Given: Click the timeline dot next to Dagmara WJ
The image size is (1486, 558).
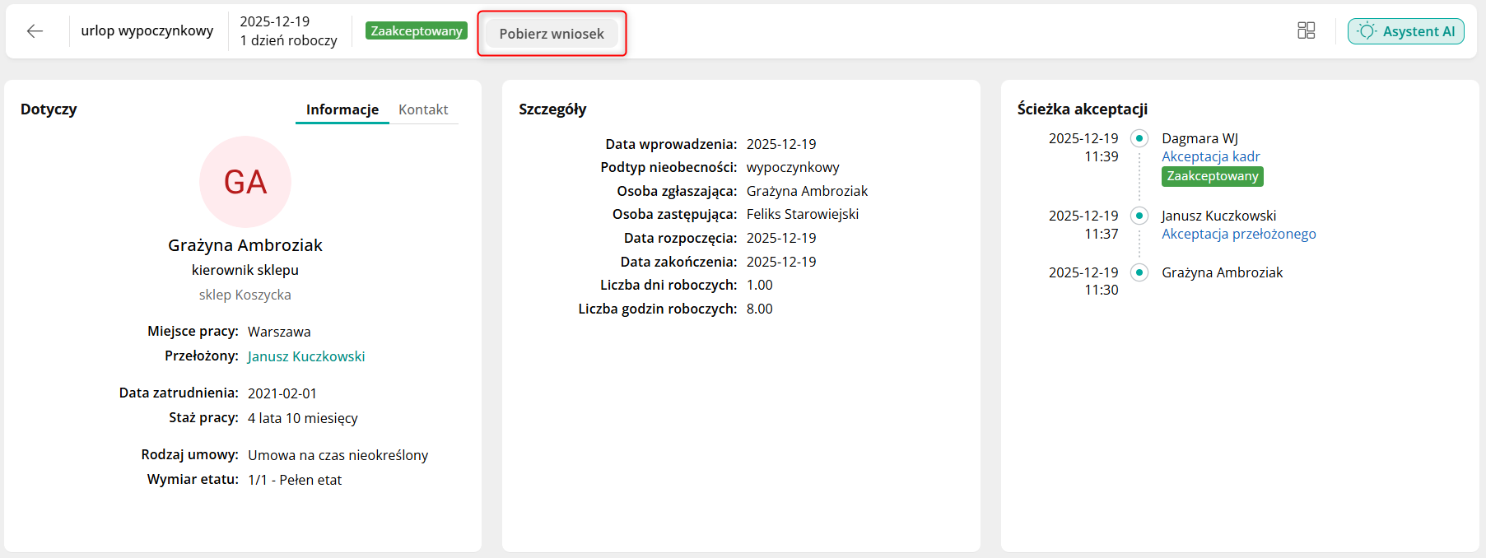Looking at the screenshot, I should 1139,138.
